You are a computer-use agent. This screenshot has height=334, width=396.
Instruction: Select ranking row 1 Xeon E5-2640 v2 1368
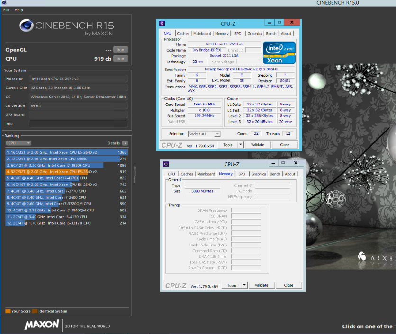[66, 152]
